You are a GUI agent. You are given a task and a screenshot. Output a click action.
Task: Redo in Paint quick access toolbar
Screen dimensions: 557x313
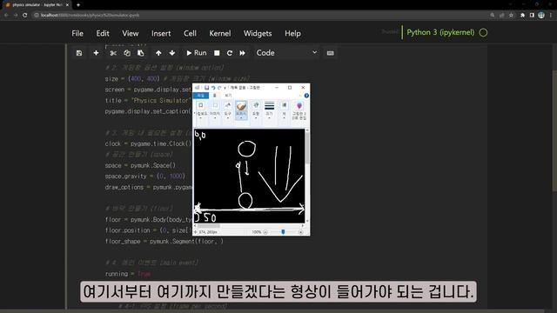coord(219,88)
